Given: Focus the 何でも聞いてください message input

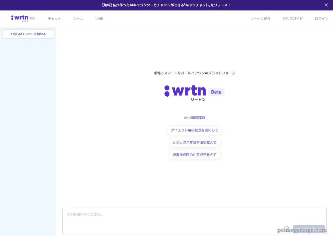Looking at the screenshot, I should 194,221.
